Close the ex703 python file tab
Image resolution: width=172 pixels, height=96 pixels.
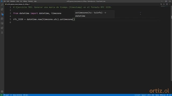pyautogui.click(x=30, y=4)
